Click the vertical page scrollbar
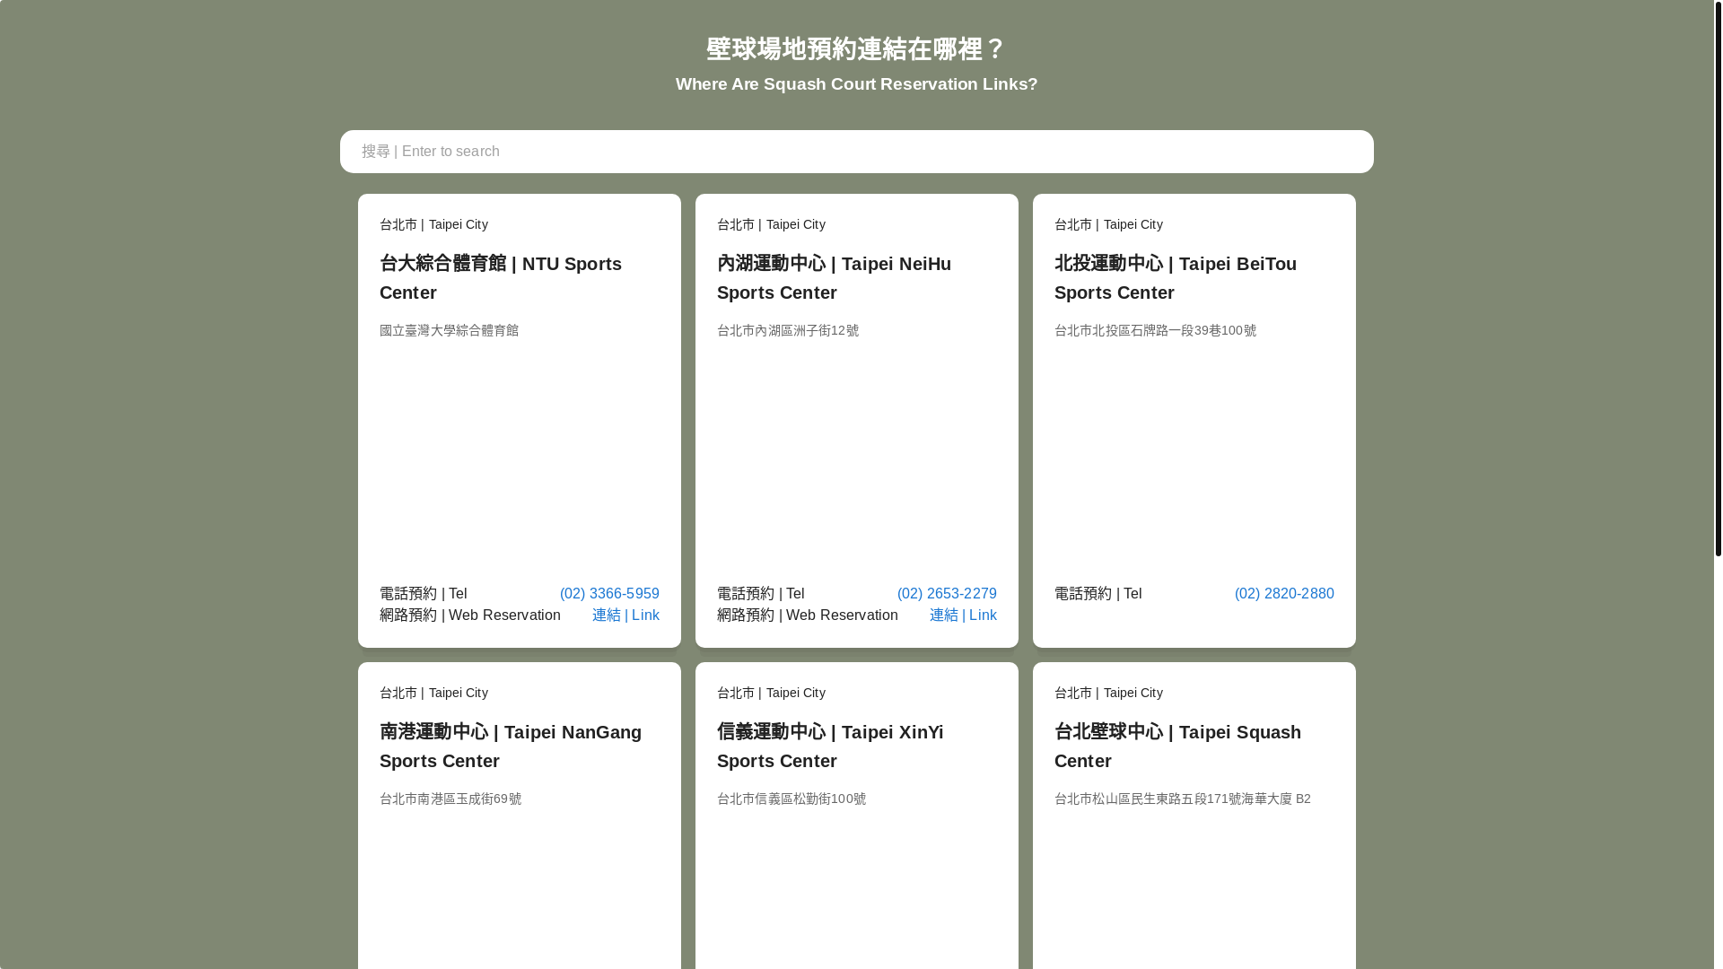 [1718, 278]
